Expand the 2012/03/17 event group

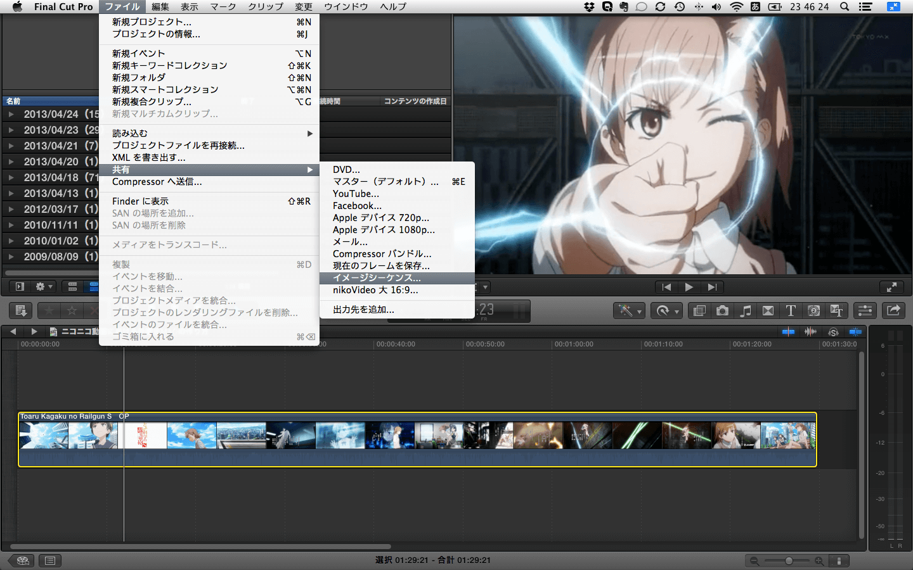(11, 209)
